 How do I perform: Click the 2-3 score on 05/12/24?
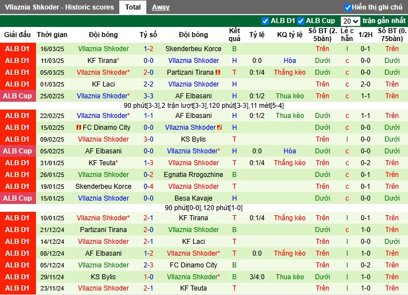149,265
